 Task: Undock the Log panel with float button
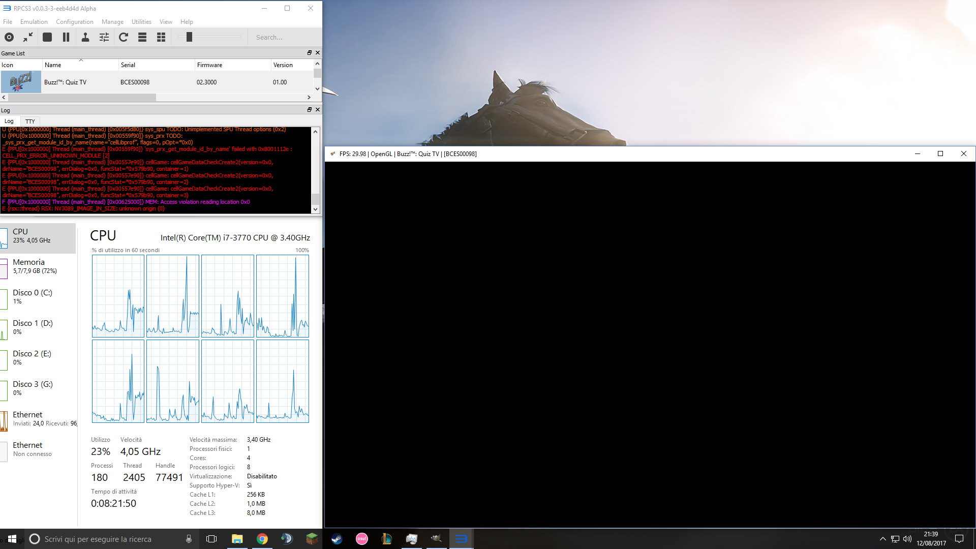pos(309,110)
